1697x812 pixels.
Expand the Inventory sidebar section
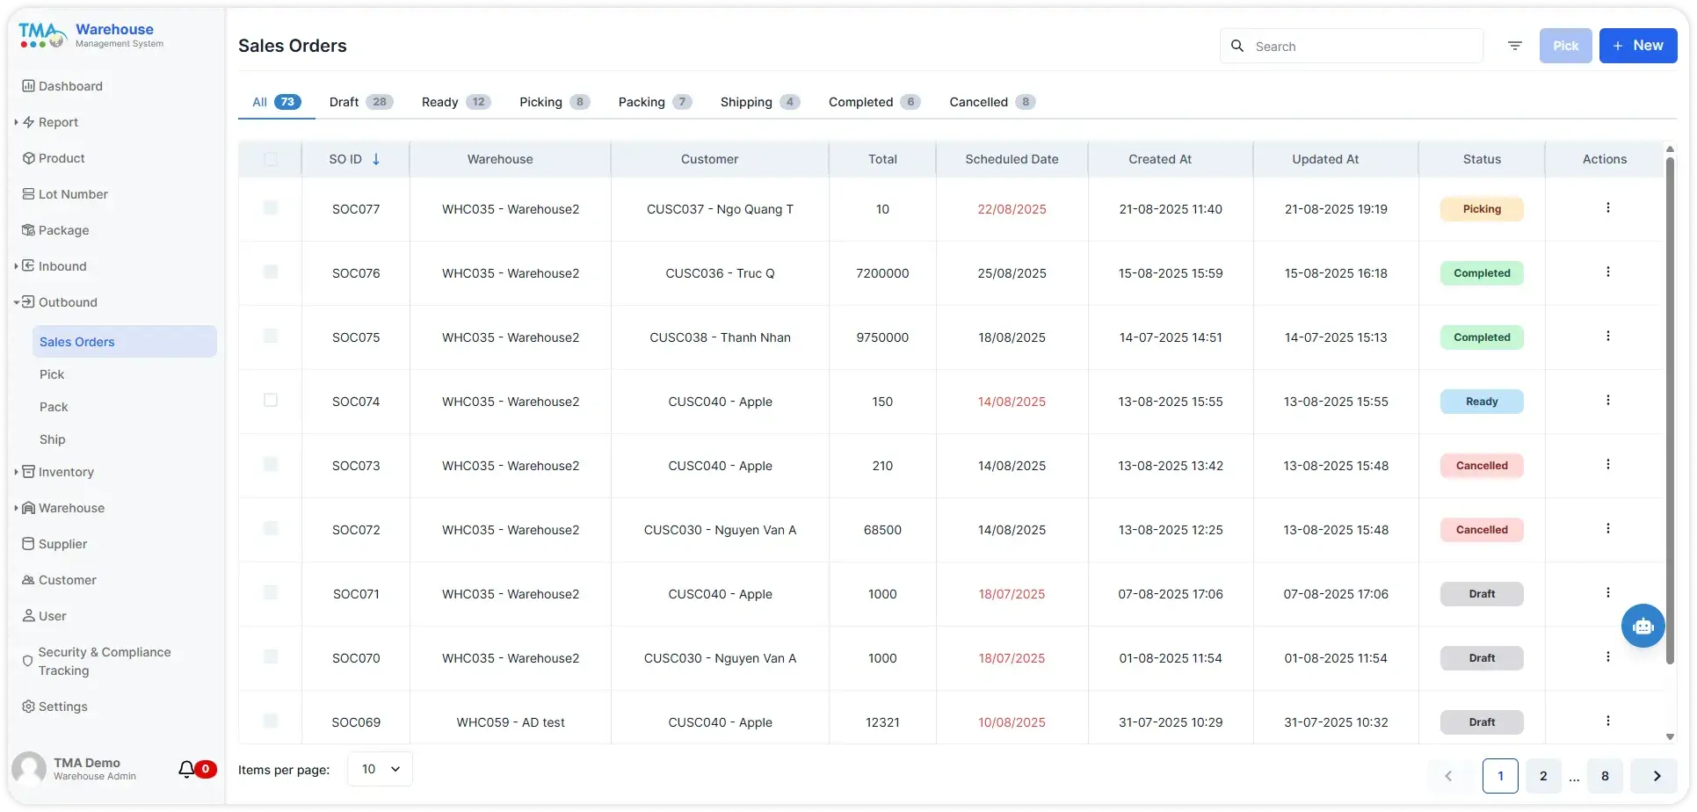(66, 472)
